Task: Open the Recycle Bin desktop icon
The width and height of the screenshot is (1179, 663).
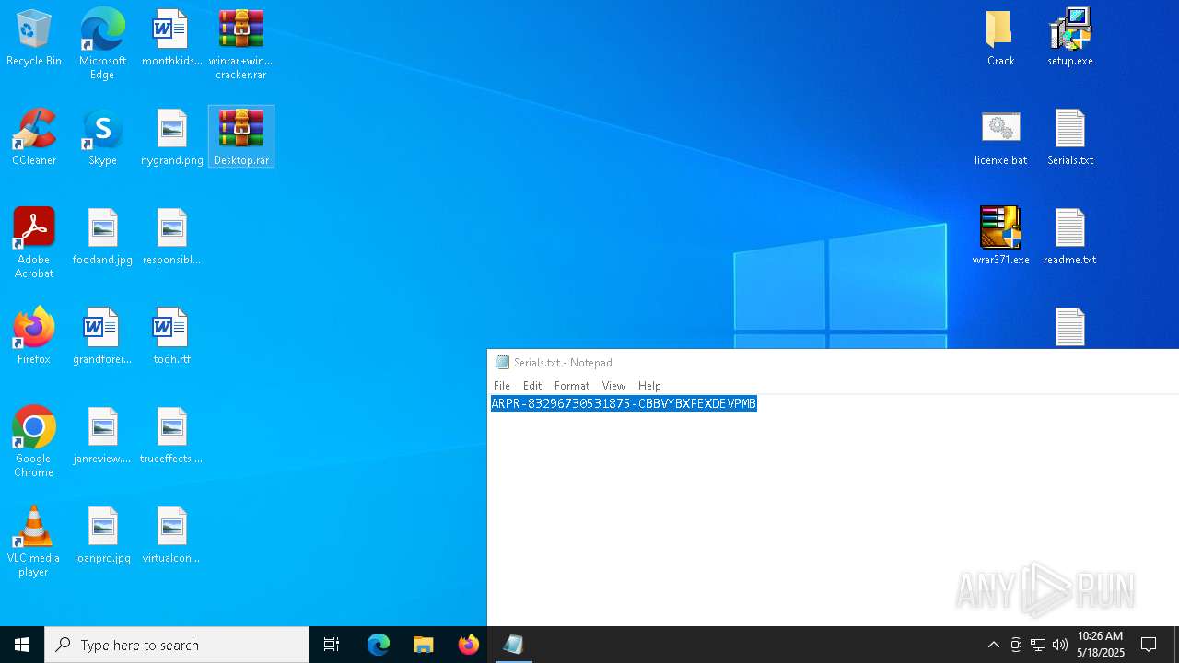Action: [34, 39]
